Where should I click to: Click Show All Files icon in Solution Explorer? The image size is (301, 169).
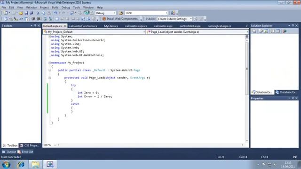coord(261,31)
